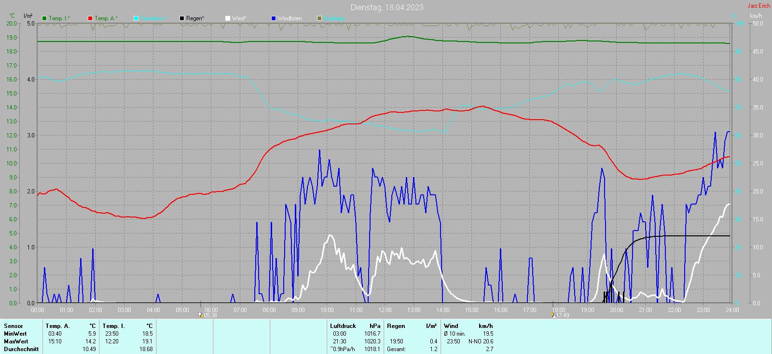772x354 pixels.
Task: Click the 'Durchschnitt' row label
Action: tap(21, 349)
